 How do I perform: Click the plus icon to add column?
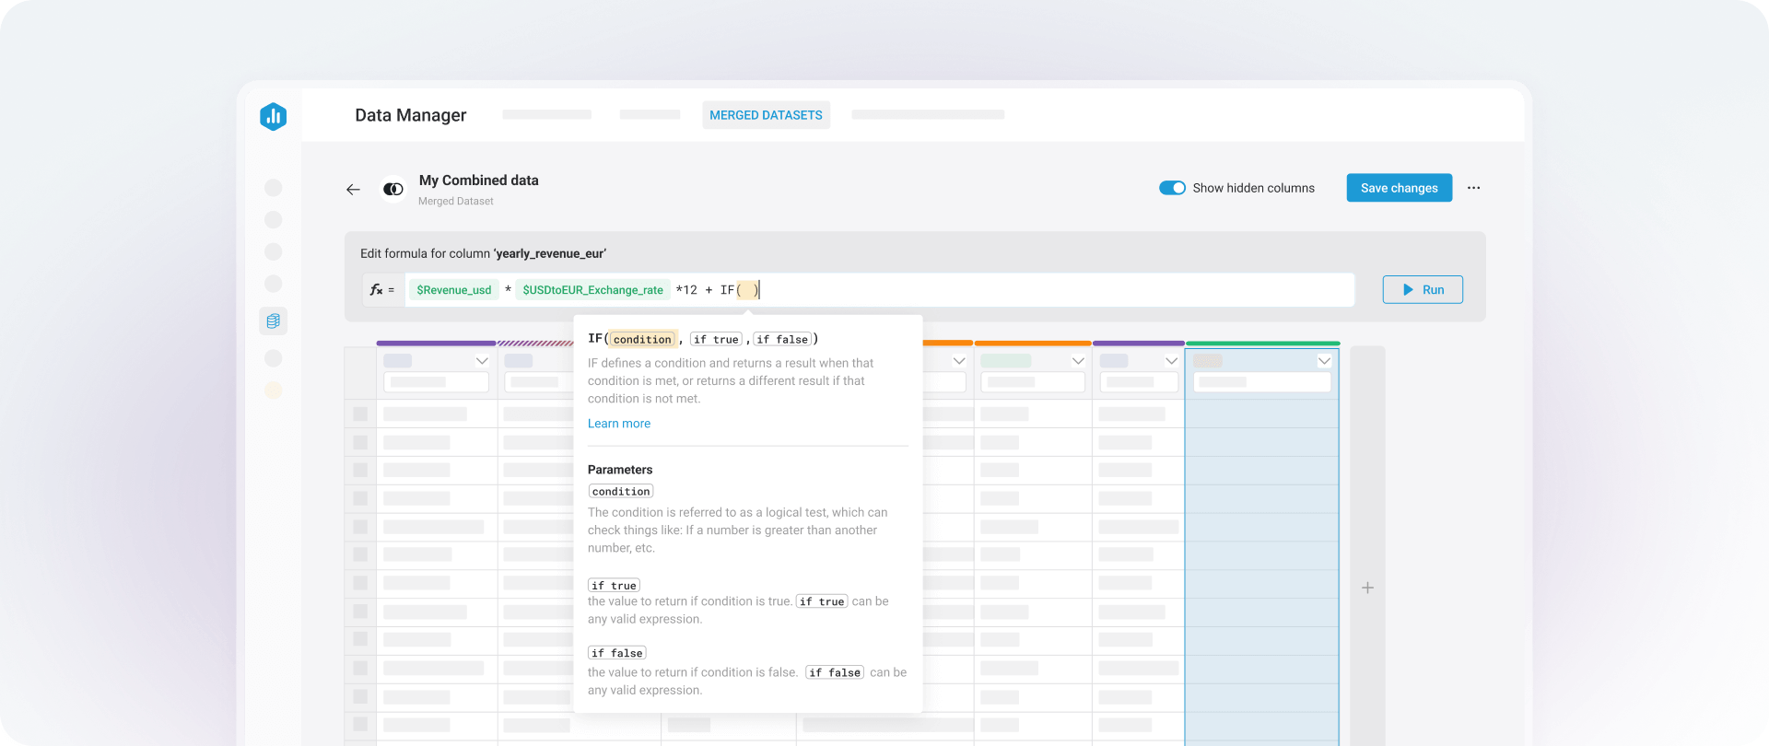tap(1367, 588)
